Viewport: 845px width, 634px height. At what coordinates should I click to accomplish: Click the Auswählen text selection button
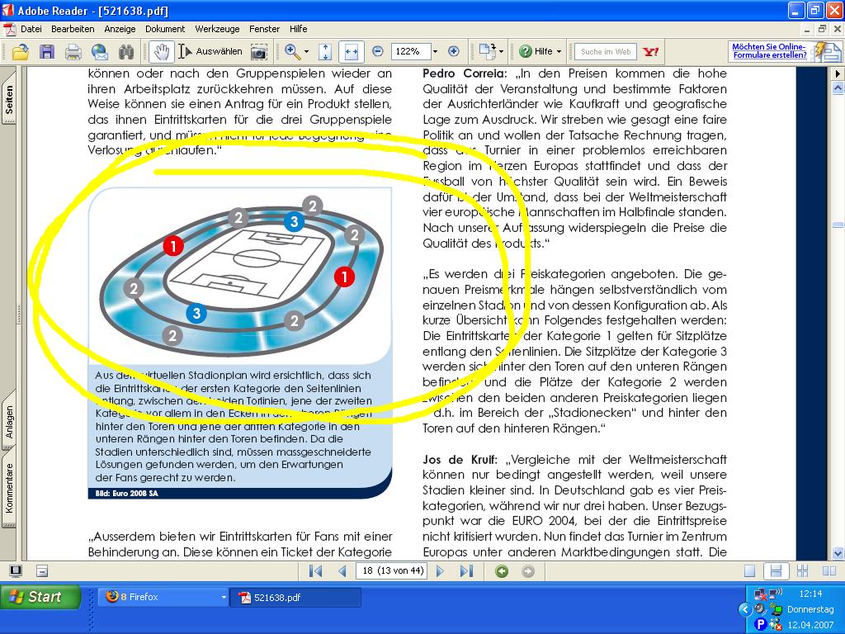point(211,51)
